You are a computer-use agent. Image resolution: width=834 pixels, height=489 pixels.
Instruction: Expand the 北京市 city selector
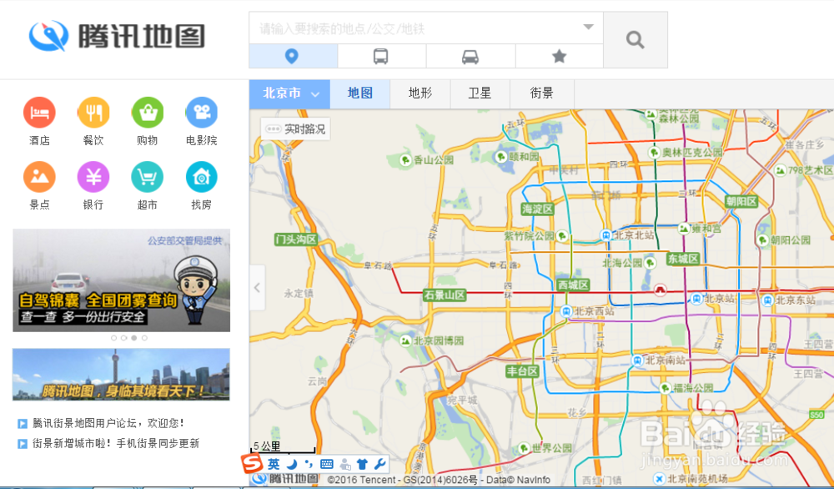click(290, 94)
